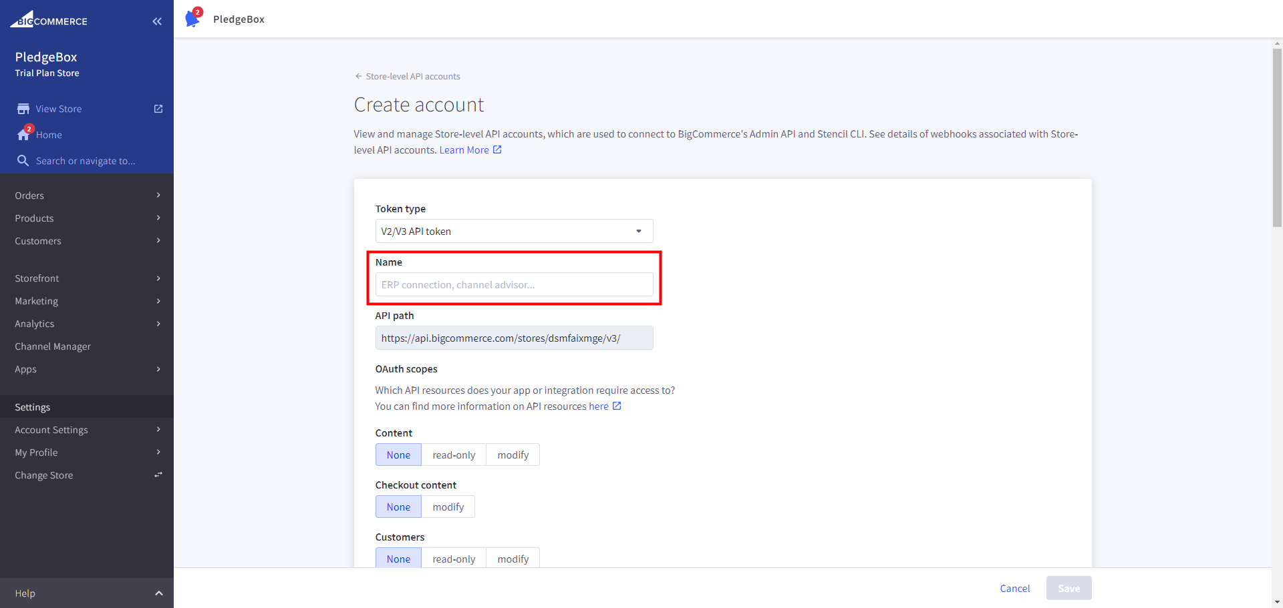This screenshot has height=608, width=1283.
Task: Select read-only for Content scope
Action: (454, 454)
